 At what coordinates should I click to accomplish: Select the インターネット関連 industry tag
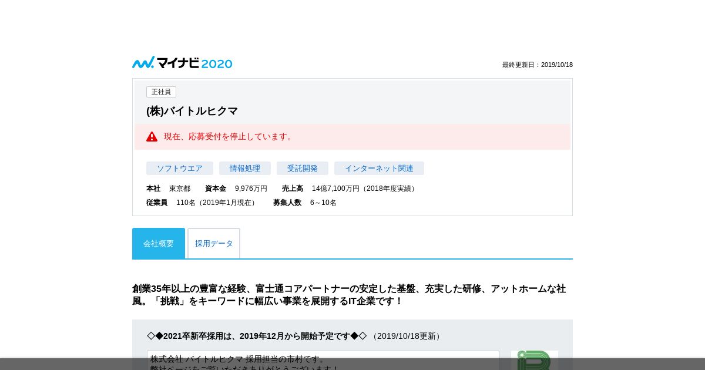point(379,169)
